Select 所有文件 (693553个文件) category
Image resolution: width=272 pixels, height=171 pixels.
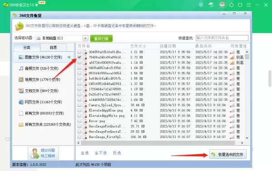pos(41,113)
